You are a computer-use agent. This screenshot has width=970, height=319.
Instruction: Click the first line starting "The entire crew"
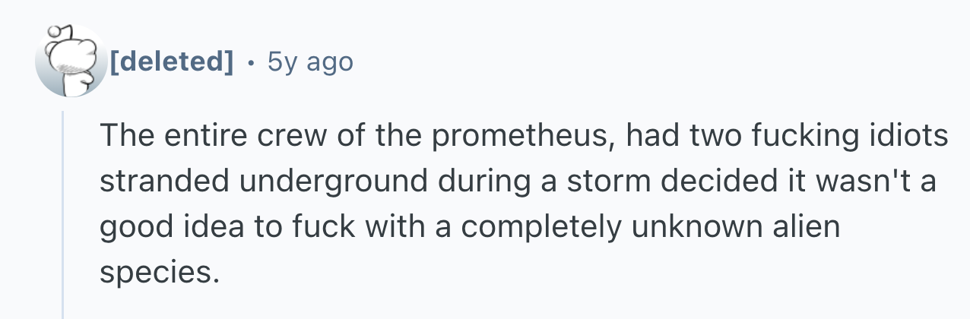coord(524,137)
